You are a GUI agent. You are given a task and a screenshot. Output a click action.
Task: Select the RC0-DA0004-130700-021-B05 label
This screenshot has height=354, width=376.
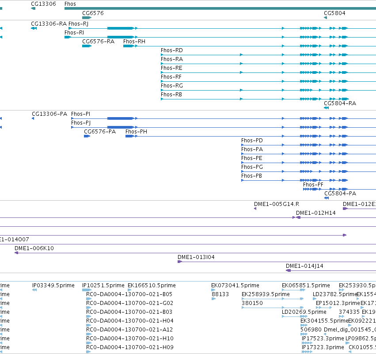[129, 294]
